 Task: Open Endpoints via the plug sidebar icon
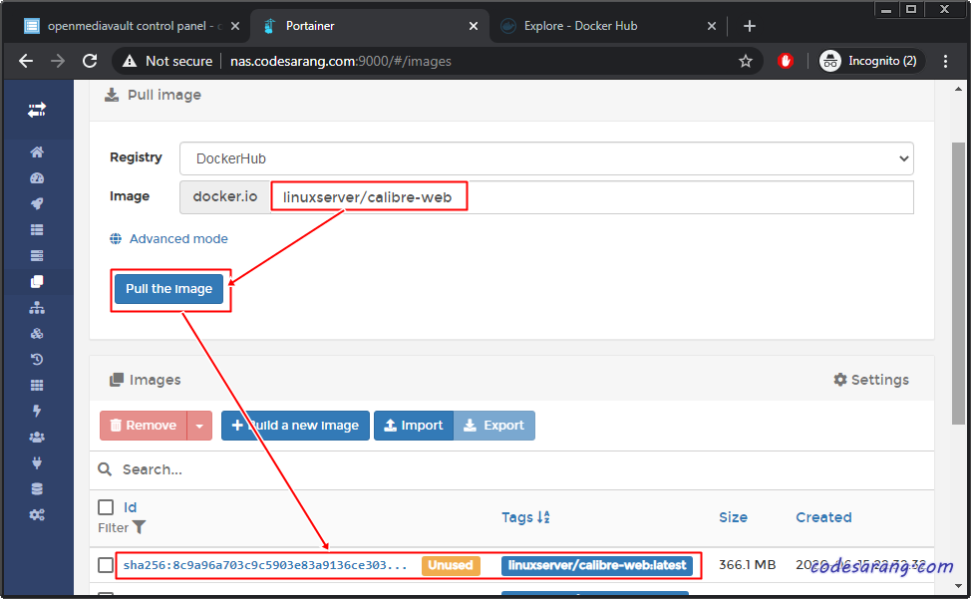(x=37, y=462)
